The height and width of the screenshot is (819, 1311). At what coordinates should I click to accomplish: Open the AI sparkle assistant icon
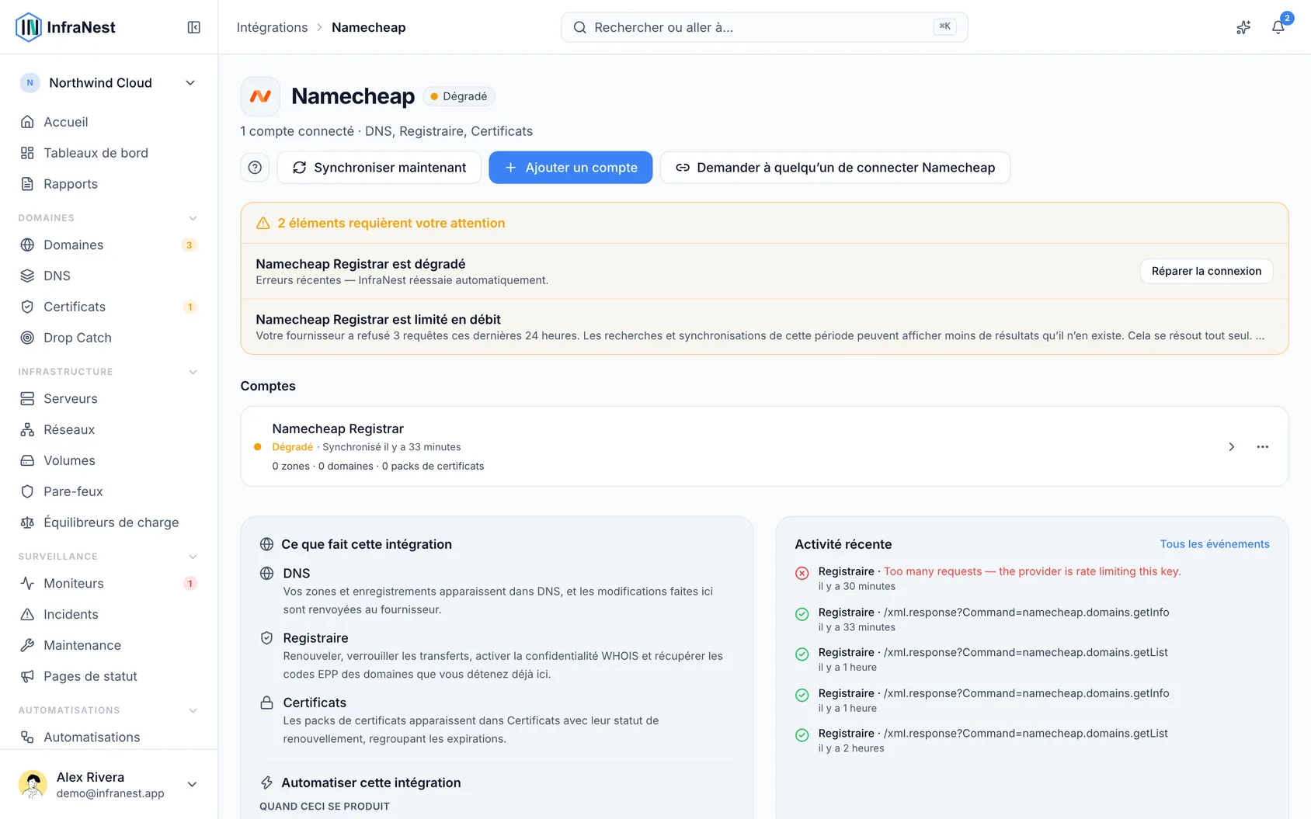pyautogui.click(x=1243, y=27)
